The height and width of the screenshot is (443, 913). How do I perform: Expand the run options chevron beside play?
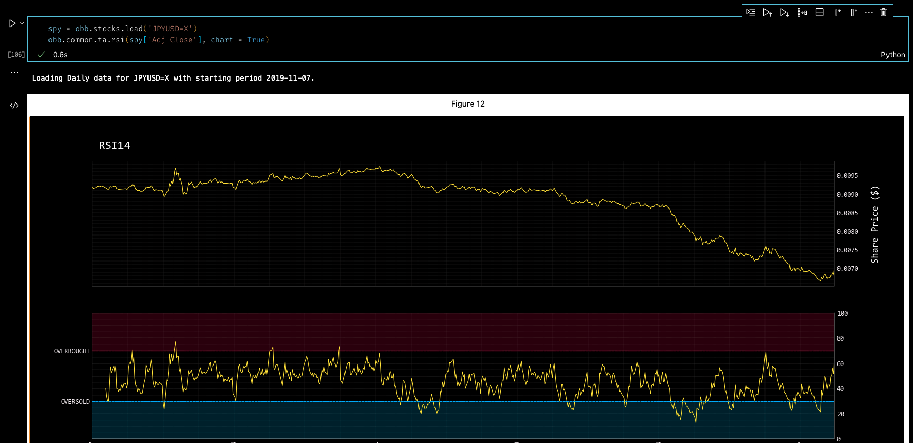click(22, 23)
